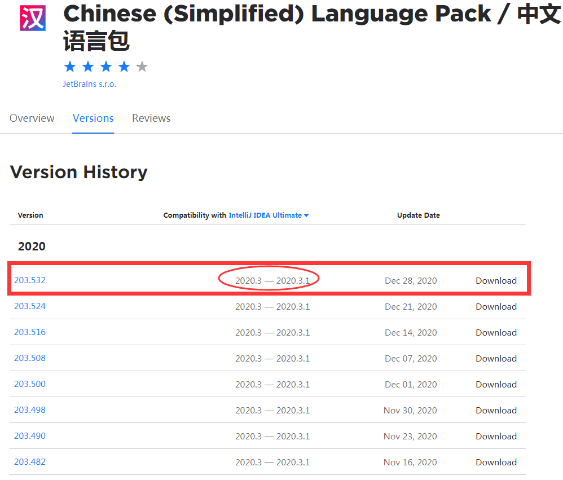Open the JetBrains s.r.o. vendor link

click(90, 84)
